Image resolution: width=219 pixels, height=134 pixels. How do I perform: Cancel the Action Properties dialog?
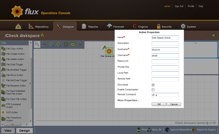tap(174, 104)
